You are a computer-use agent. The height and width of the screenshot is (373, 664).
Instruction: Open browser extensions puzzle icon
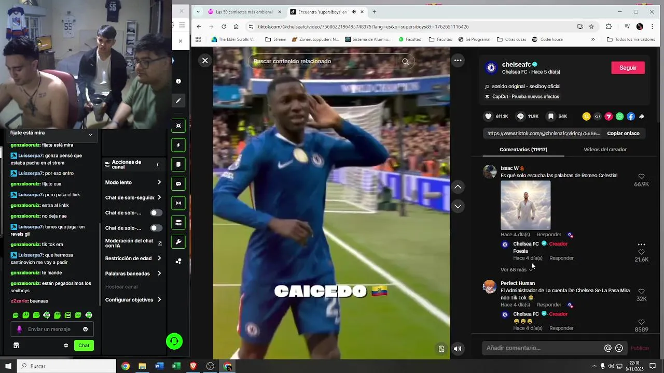point(609,26)
